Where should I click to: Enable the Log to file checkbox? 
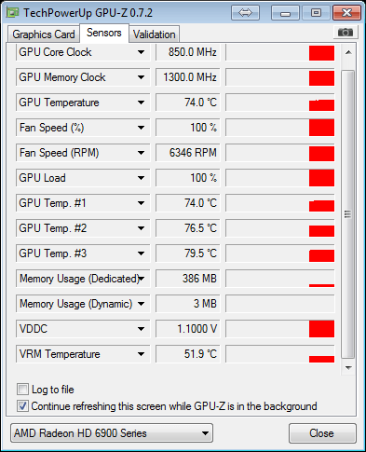point(22,390)
